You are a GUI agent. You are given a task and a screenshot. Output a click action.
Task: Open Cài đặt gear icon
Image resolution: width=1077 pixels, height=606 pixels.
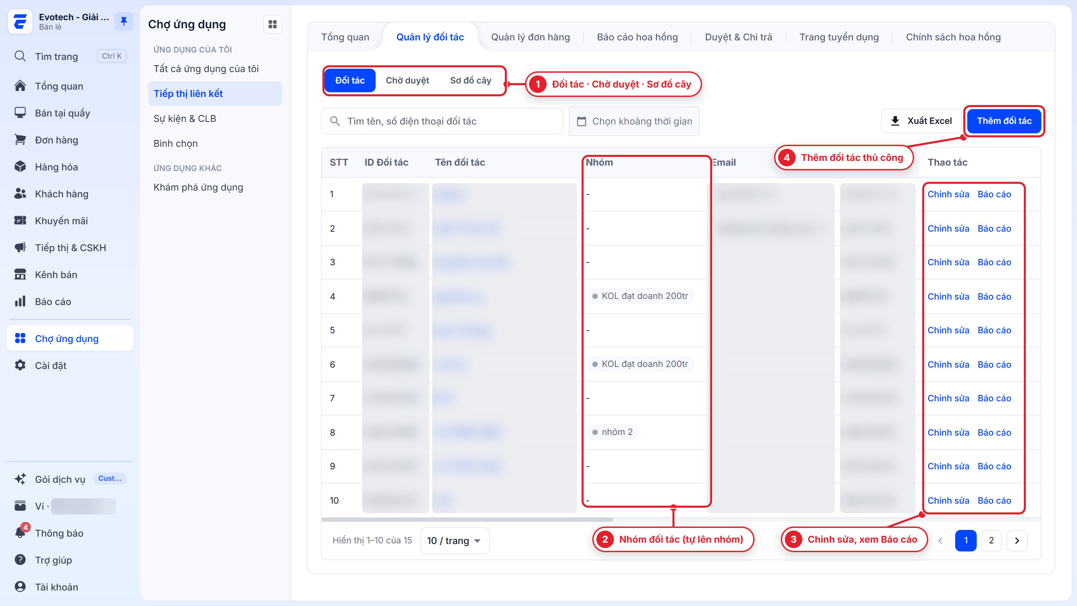pyautogui.click(x=20, y=365)
